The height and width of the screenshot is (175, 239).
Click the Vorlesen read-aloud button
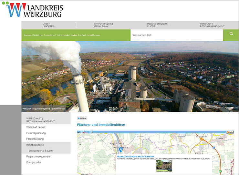point(82,118)
